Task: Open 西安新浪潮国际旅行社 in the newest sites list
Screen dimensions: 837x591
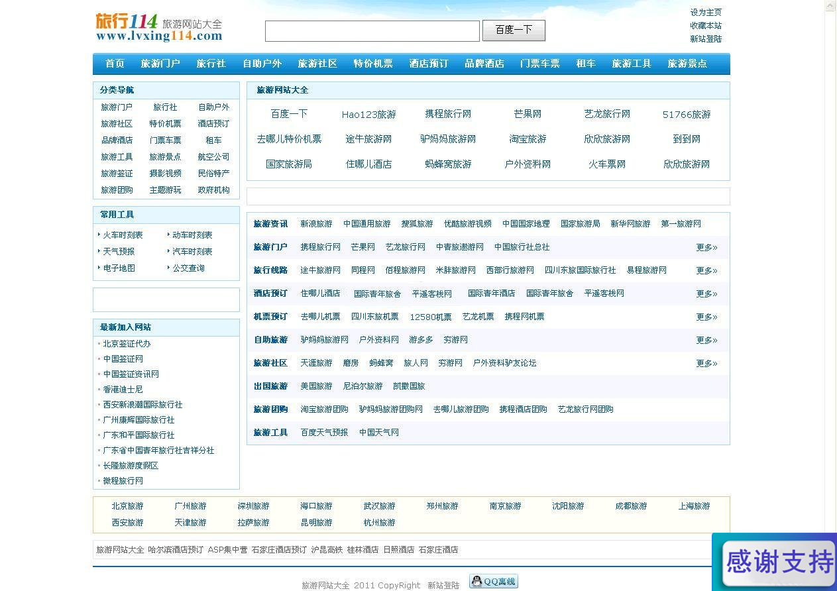Action: (142, 405)
